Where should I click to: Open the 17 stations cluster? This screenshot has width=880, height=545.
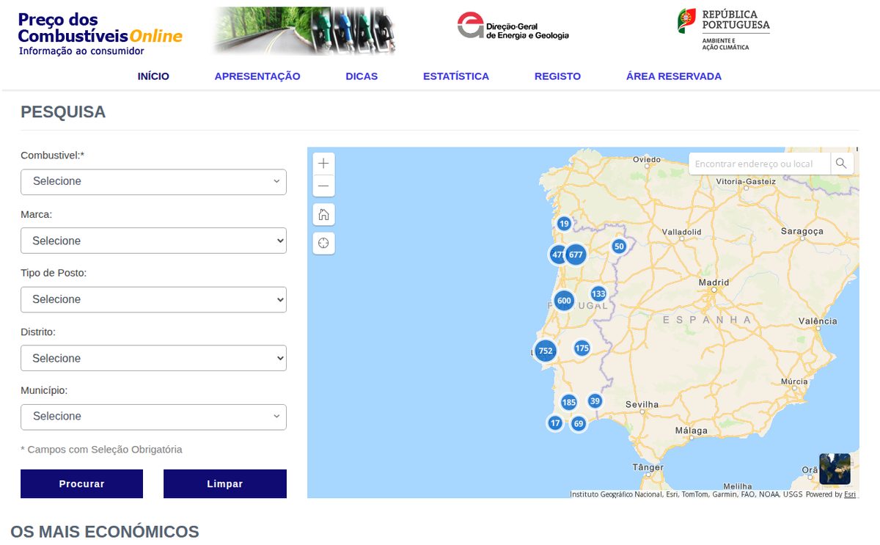coord(555,423)
